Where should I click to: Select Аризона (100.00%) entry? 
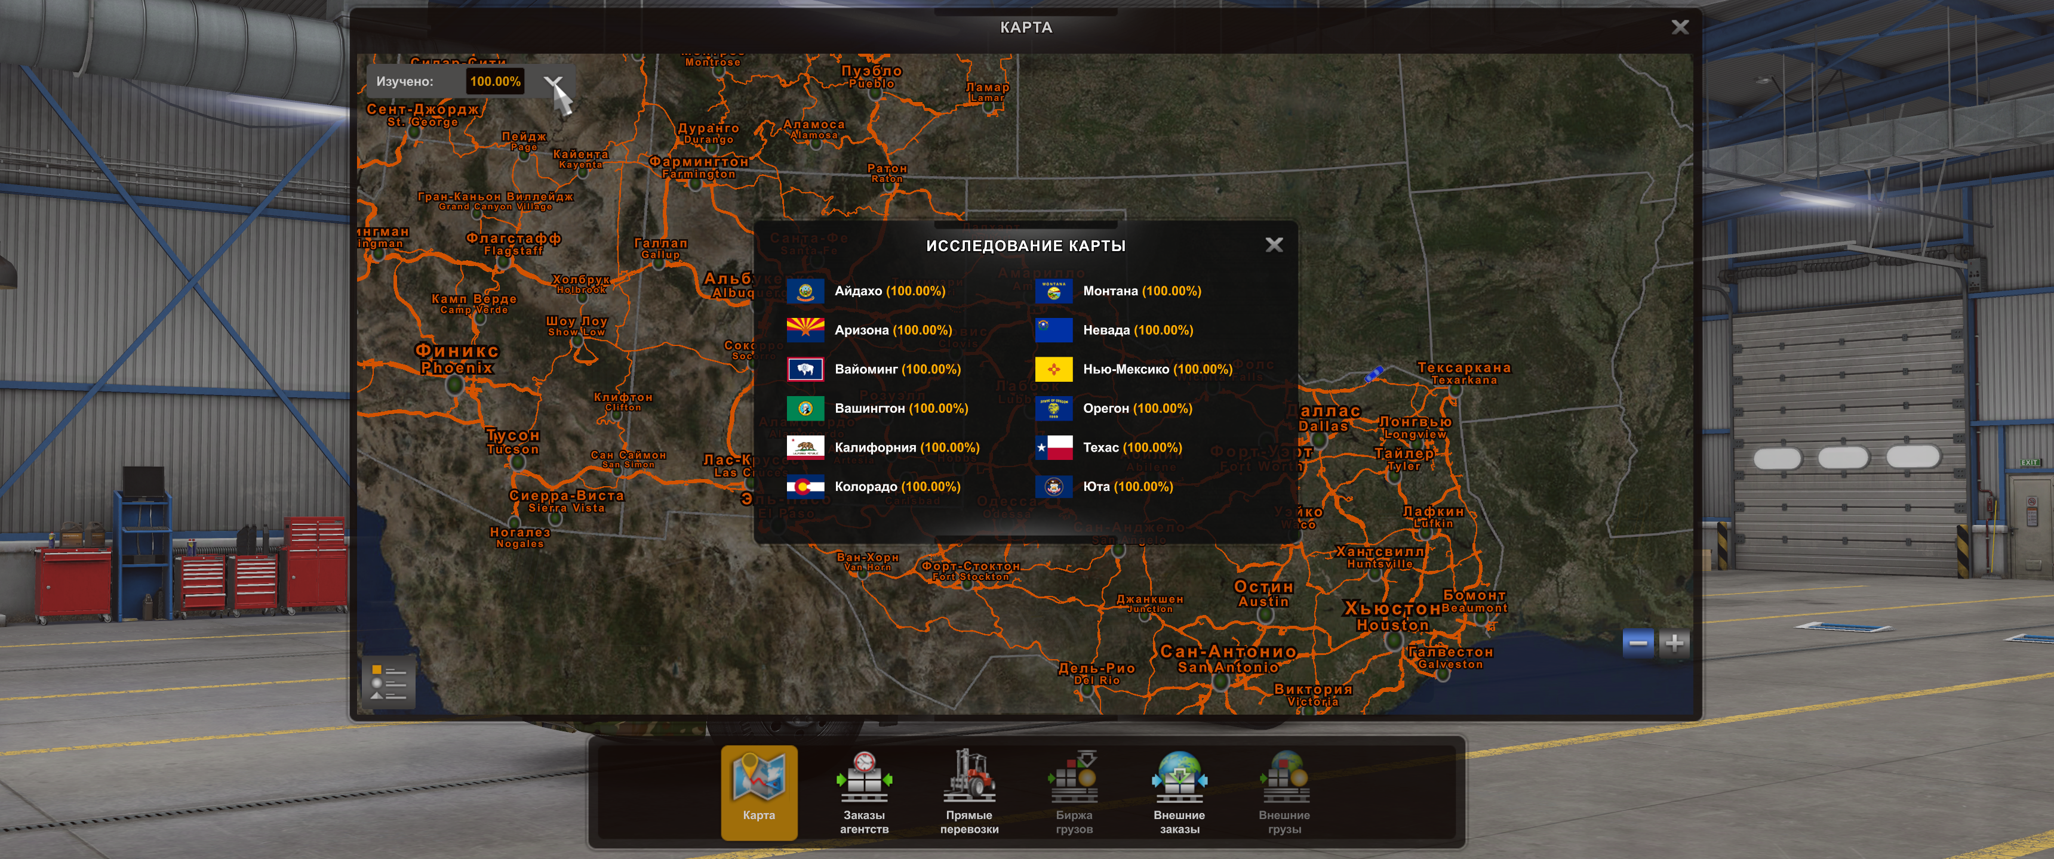point(893,330)
